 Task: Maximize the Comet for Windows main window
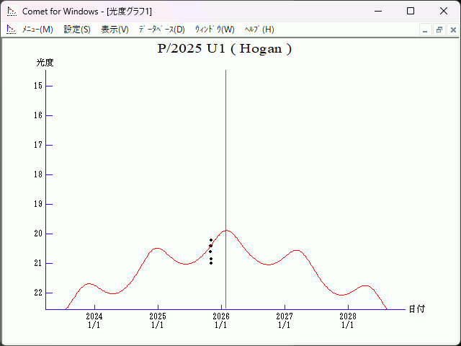[x=411, y=12]
